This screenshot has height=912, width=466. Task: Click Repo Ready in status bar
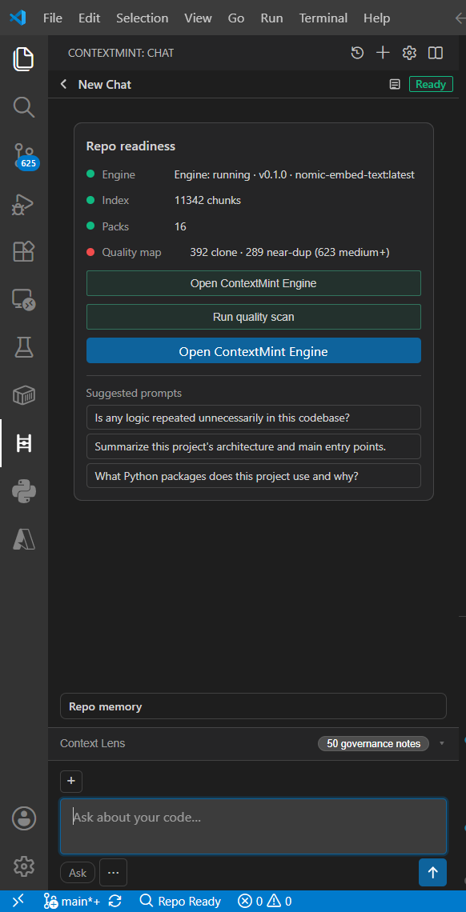tap(180, 901)
